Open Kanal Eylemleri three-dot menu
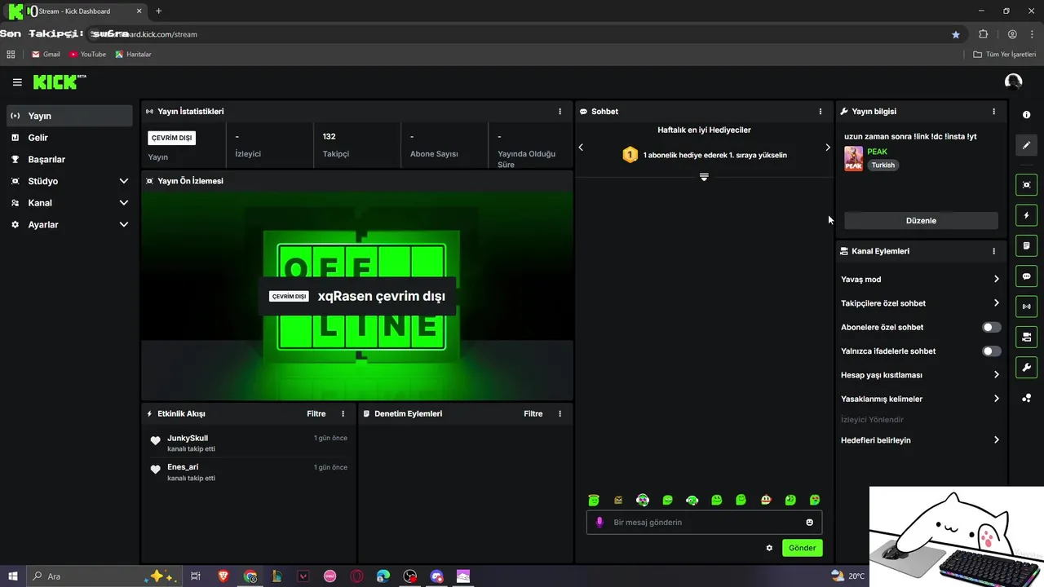The height and width of the screenshot is (587, 1044). point(993,251)
